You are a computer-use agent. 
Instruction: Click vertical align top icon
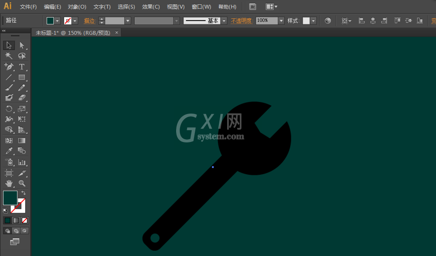[x=397, y=21]
